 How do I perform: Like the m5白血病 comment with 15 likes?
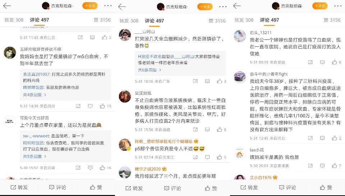pos(105,106)
